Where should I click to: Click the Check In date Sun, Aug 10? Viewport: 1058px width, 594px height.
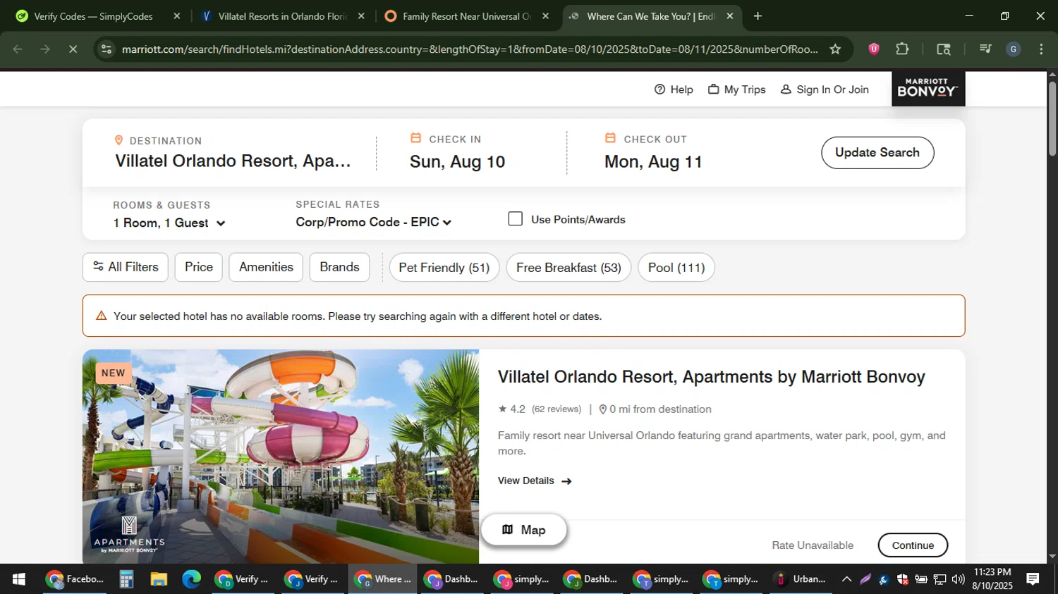pyautogui.click(x=457, y=161)
